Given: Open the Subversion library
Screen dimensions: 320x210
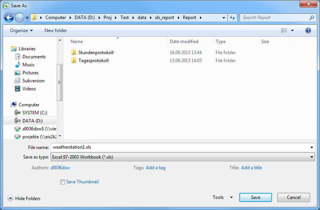Looking at the screenshot, I should tap(33, 81).
